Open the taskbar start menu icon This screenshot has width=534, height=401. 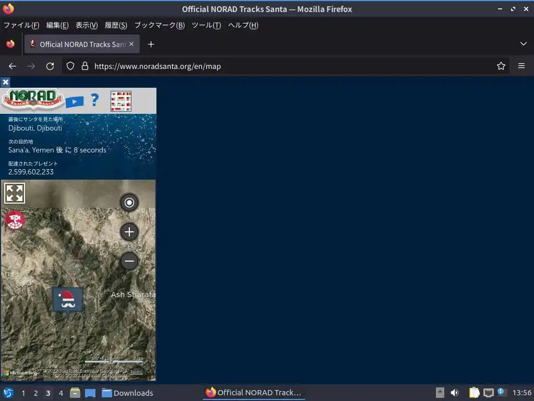click(8, 393)
